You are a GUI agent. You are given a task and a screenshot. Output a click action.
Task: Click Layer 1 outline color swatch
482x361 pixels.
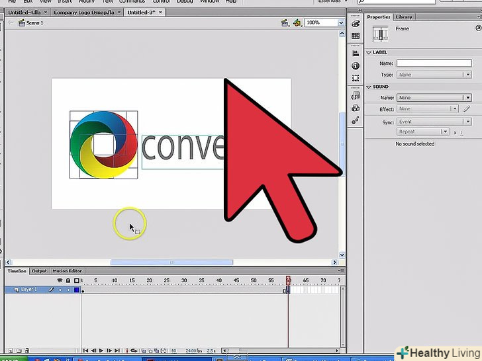click(77, 290)
